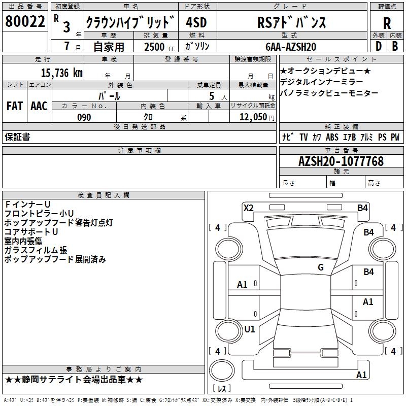This screenshot has height=406, width=406.
Task: Select the mileage 15,736 km
Action: click(x=61, y=73)
